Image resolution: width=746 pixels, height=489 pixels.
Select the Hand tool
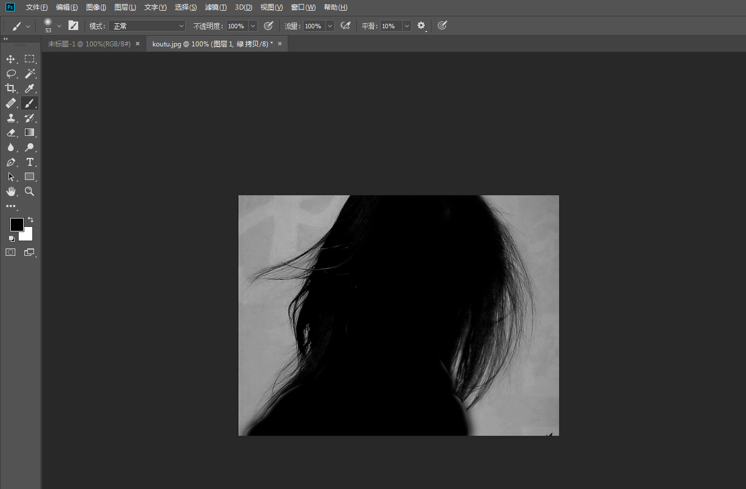click(11, 191)
